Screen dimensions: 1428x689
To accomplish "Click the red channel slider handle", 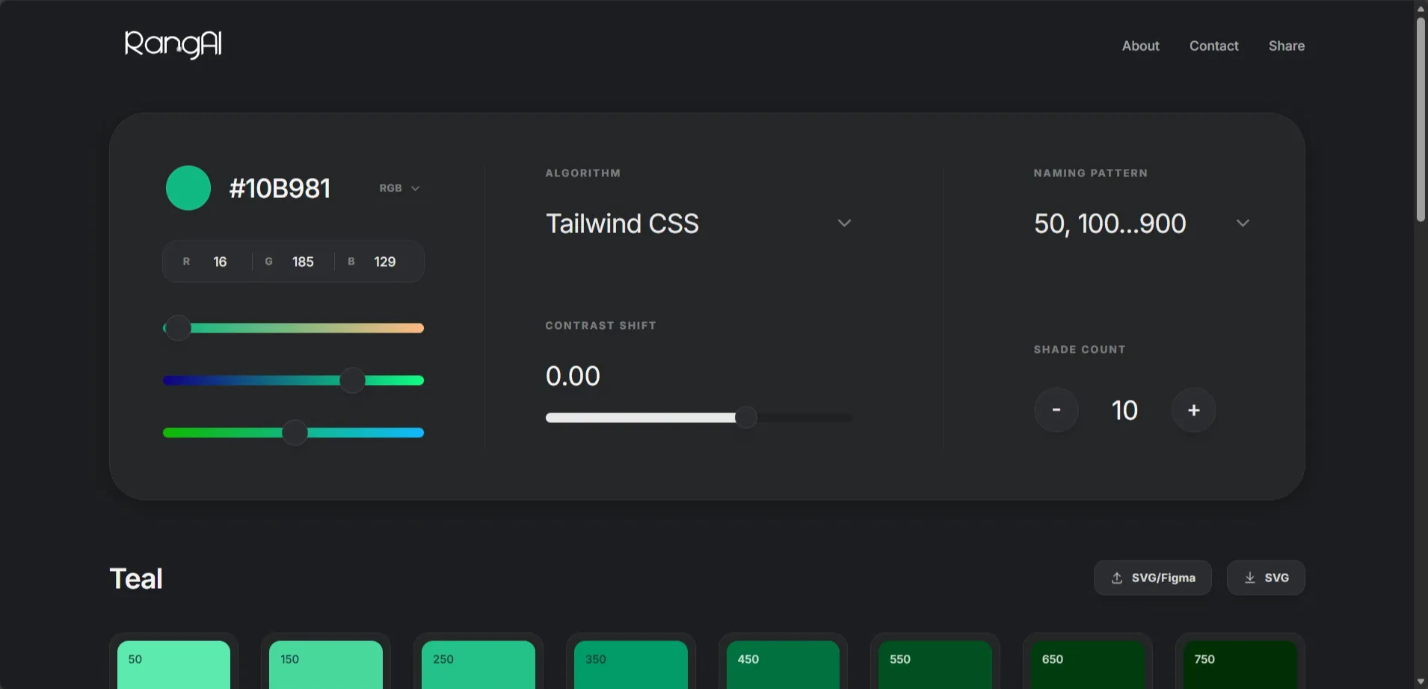I will pos(178,328).
